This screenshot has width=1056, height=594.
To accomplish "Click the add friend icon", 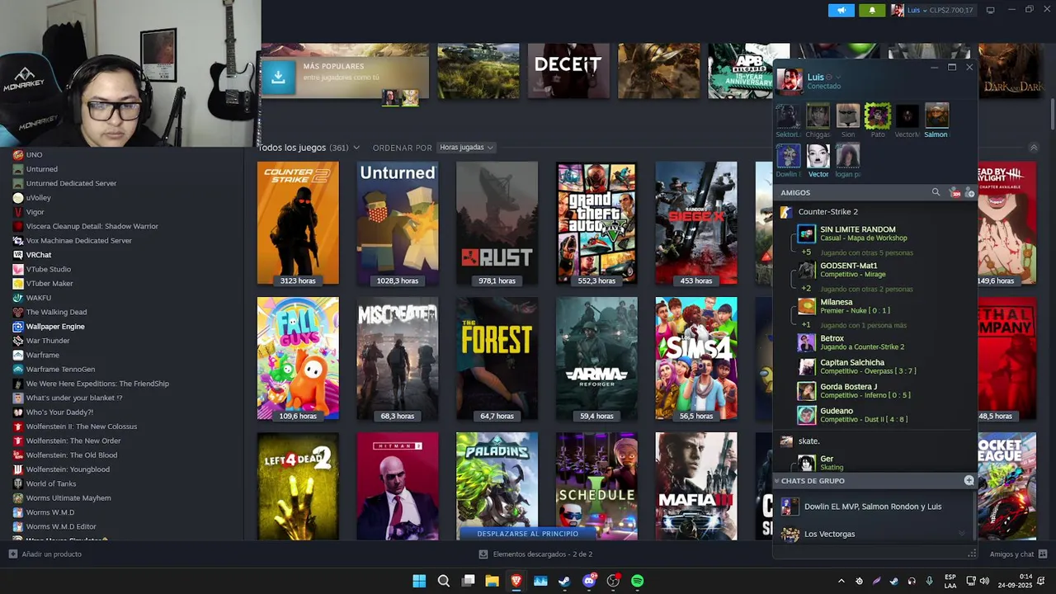I will click(969, 192).
